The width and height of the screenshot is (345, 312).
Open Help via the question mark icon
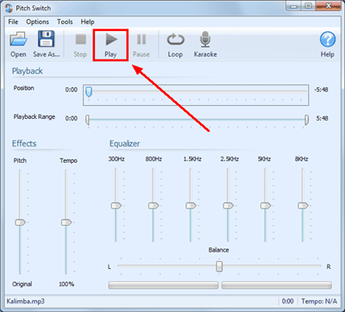coord(328,40)
